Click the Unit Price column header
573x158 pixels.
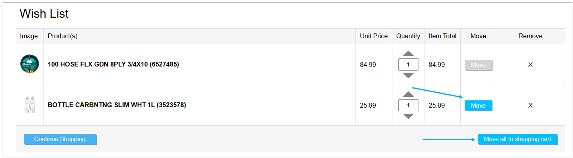coord(374,36)
